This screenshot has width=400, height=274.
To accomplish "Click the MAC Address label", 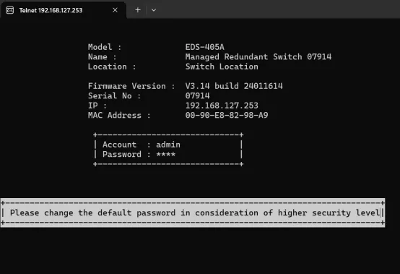I will (x=119, y=115).
